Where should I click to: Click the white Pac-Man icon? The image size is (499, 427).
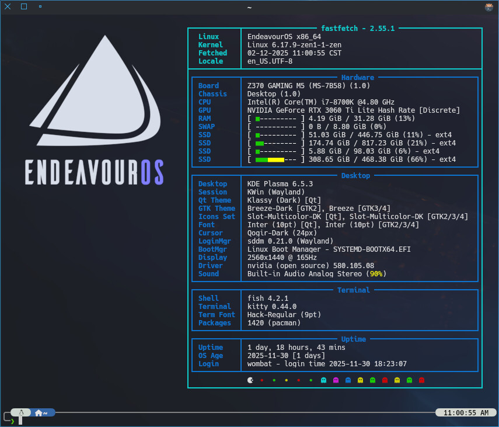[x=250, y=380]
